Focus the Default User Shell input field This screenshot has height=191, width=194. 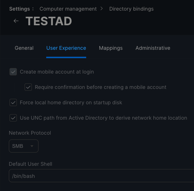pos(102,176)
